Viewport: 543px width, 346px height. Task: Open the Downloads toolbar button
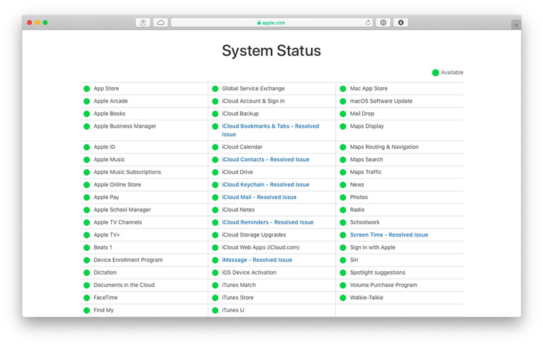pyautogui.click(x=400, y=22)
